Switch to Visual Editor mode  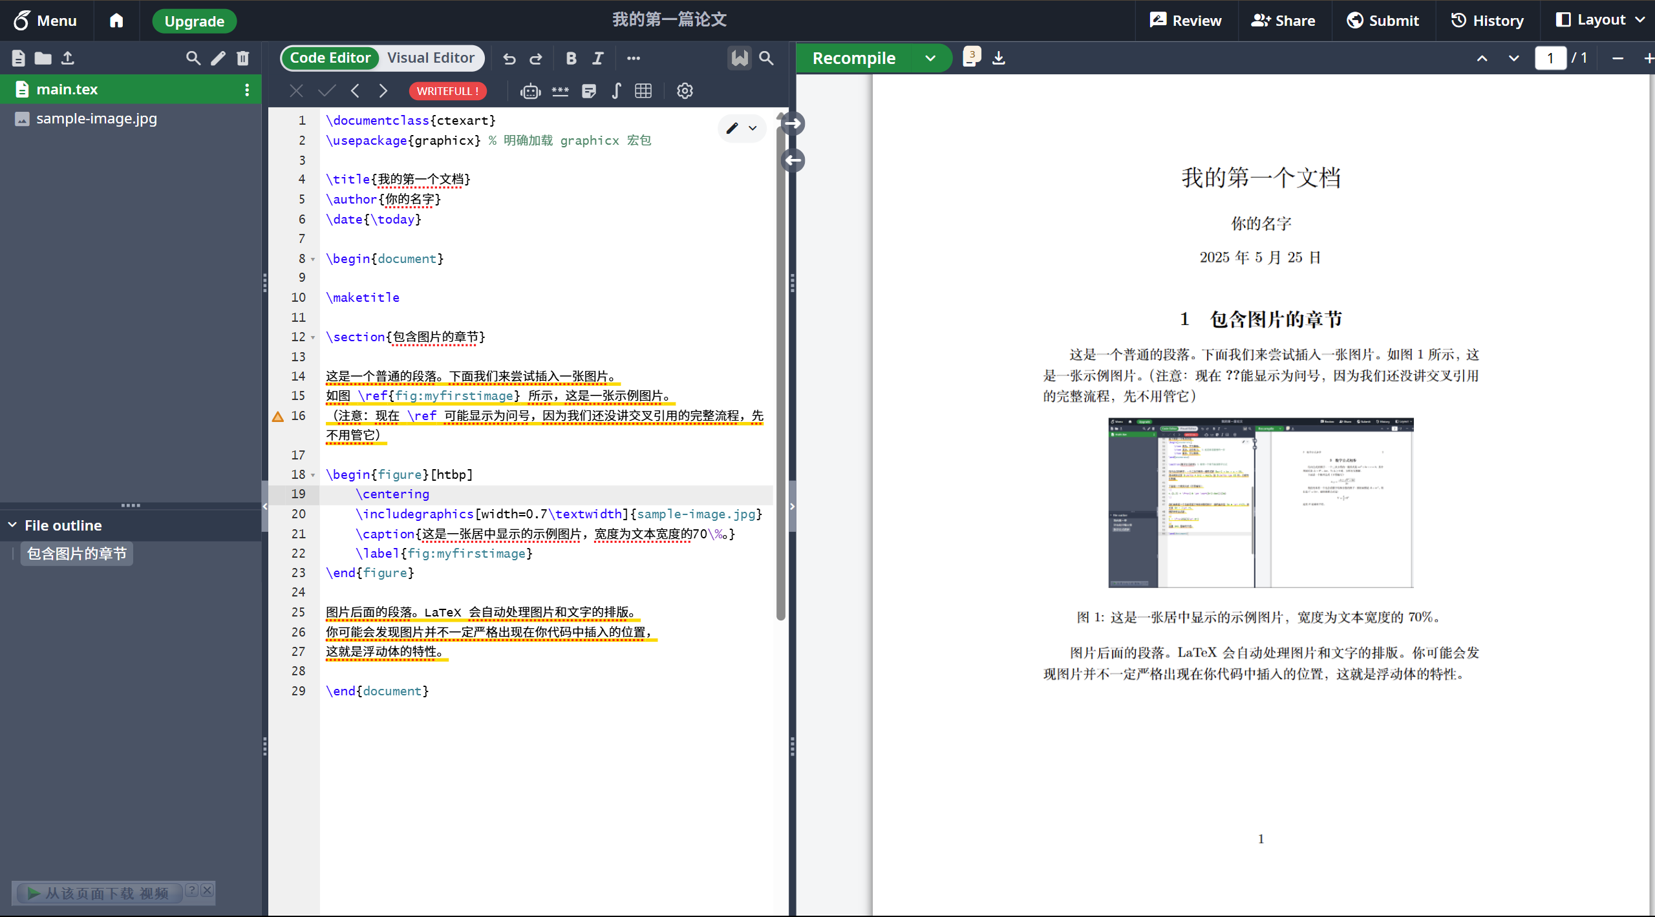431,58
